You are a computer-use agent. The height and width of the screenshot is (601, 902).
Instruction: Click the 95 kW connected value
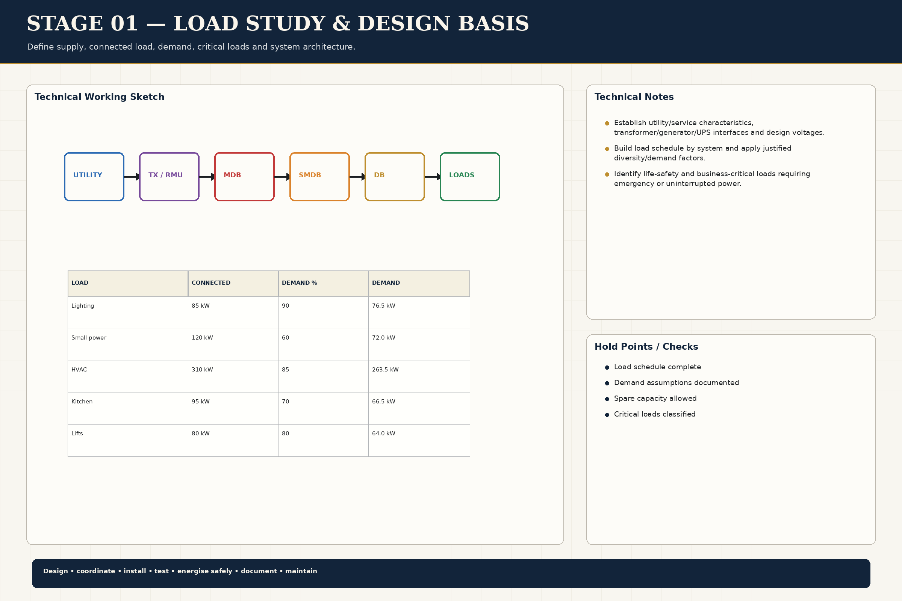201,401
